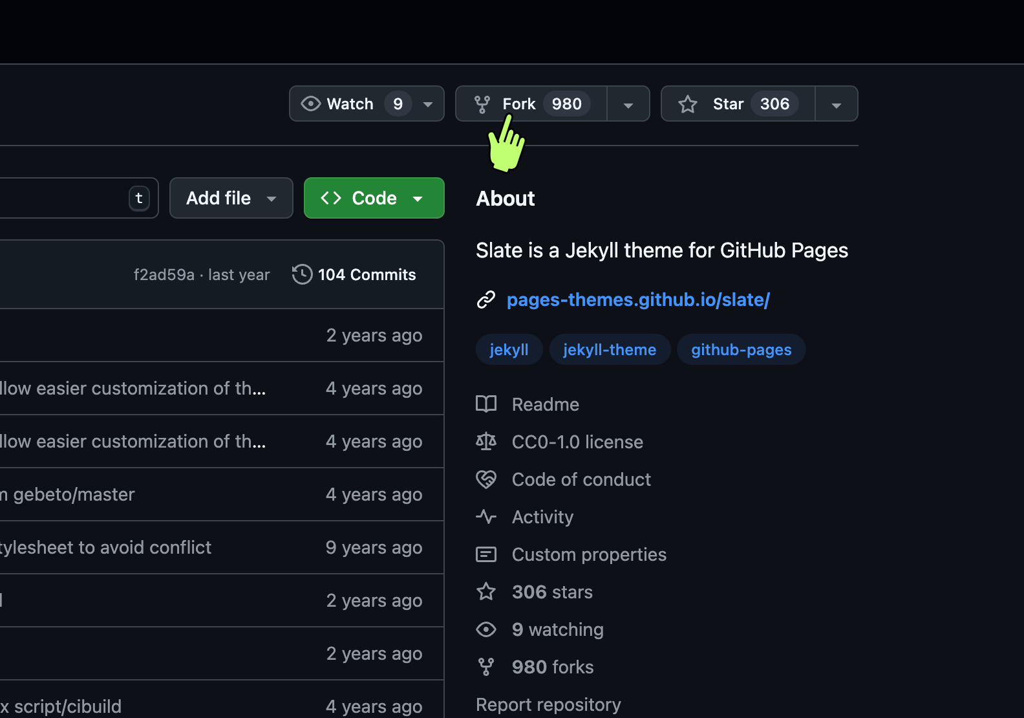
Task: Click the commits history clock icon
Action: click(302, 274)
